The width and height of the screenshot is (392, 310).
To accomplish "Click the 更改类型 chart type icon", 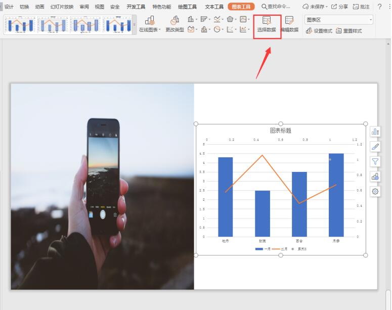I will [x=175, y=24].
